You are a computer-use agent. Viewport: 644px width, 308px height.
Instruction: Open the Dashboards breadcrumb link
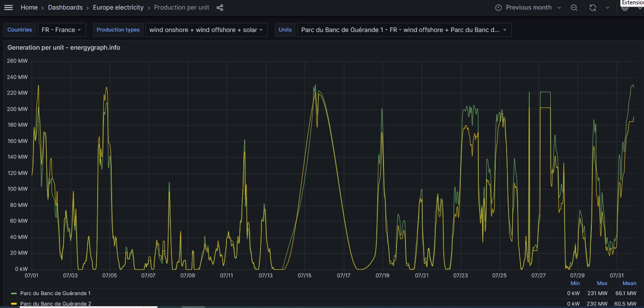(x=65, y=8)
